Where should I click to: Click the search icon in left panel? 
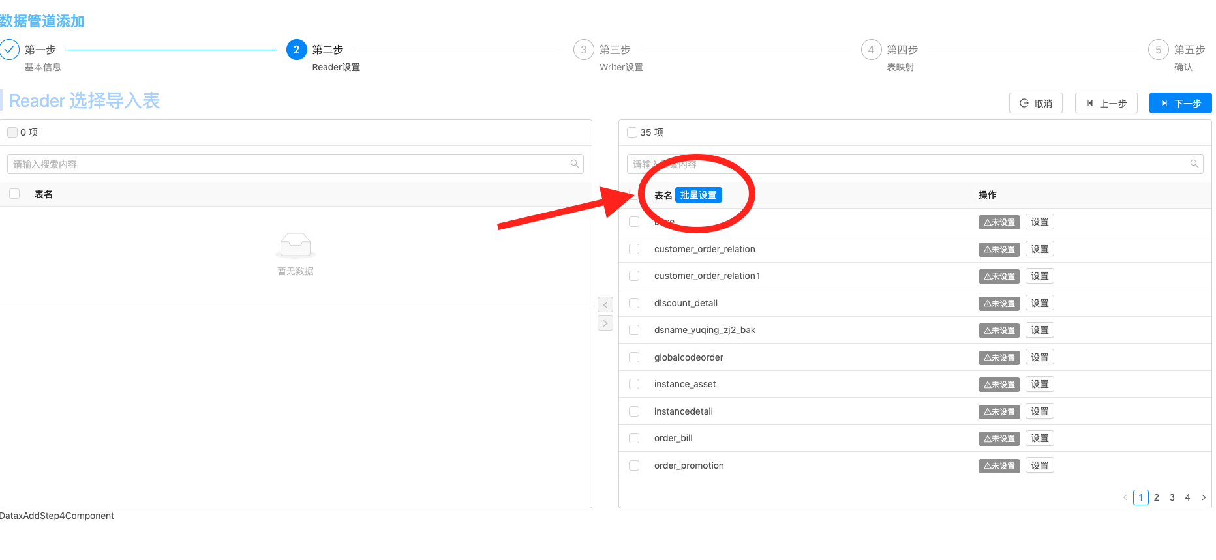pos(574,164)
